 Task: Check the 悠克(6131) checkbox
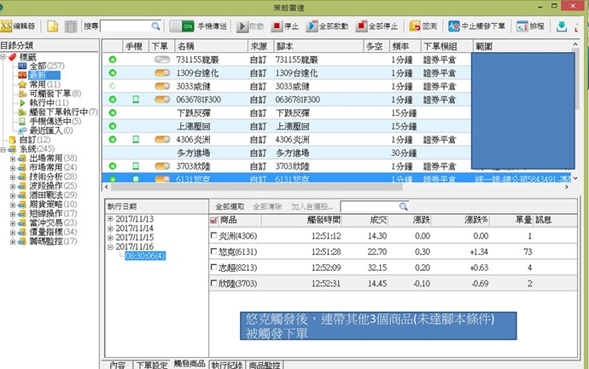[214, 251]
